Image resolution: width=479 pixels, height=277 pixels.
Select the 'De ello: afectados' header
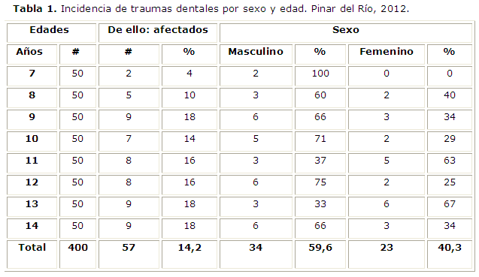coord(158,32)
